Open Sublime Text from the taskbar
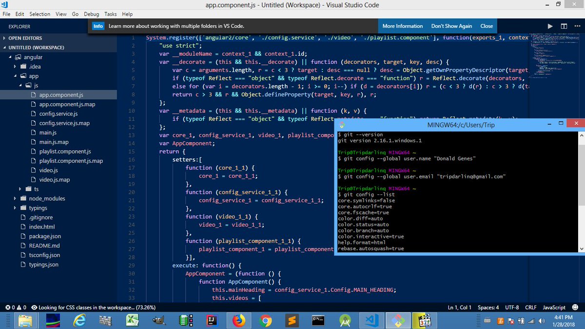Viewport: 585px width, 329px height. (292, 321)
